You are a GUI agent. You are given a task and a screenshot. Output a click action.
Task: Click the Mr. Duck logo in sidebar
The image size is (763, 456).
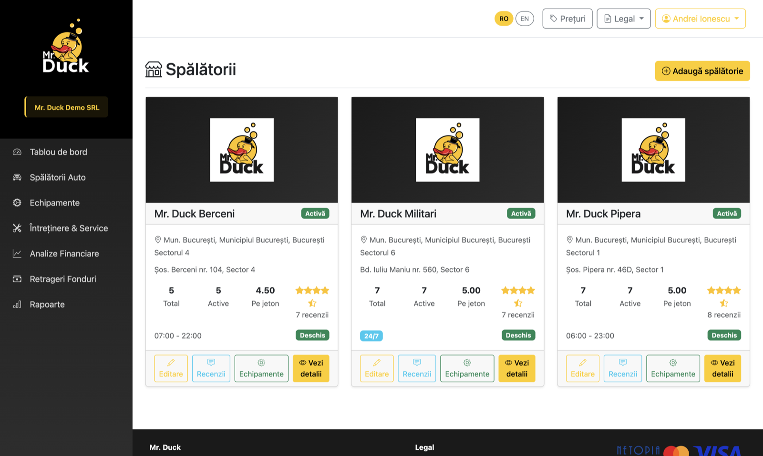coord(66,46)
